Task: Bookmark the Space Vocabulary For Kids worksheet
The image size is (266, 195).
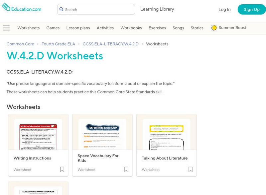Action: click(x=126, y=169)
